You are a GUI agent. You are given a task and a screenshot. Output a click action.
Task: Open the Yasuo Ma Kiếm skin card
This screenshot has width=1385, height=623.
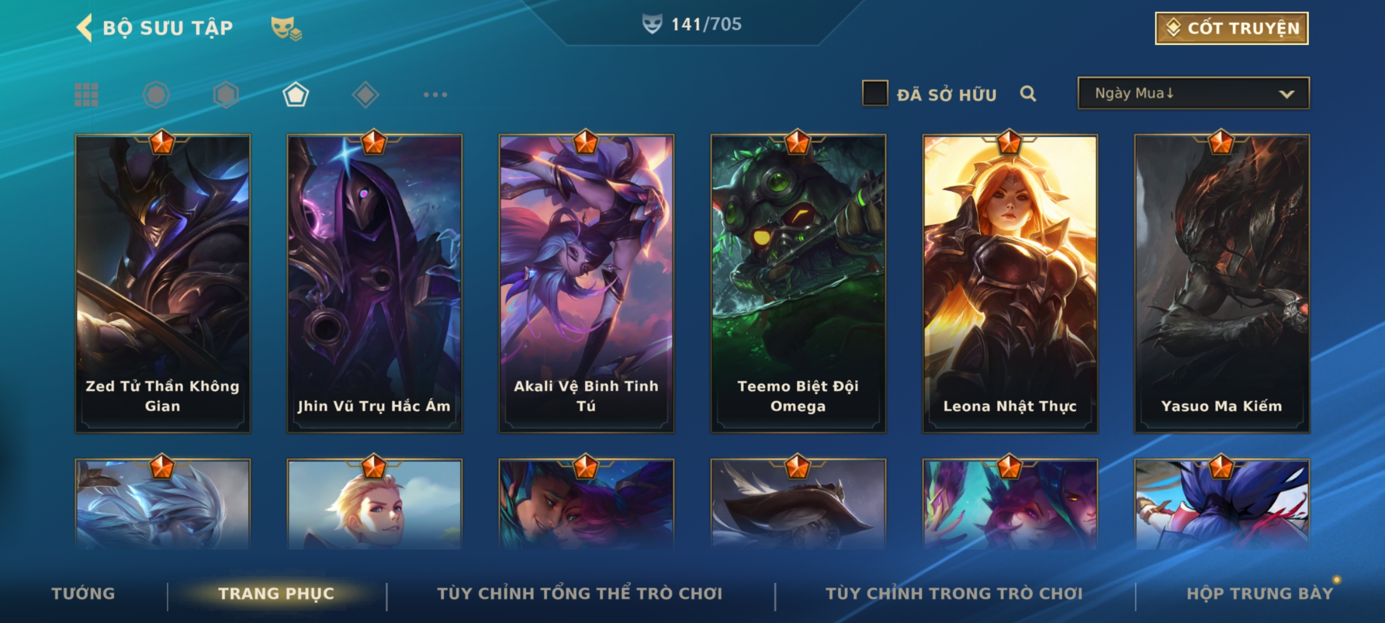[1222, 283]
